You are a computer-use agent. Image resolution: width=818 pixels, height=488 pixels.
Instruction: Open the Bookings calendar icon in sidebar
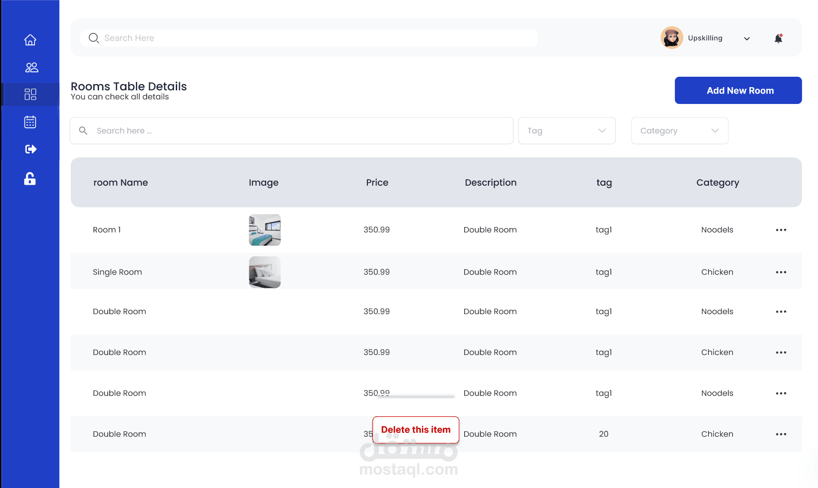click(x=30, y=122)
